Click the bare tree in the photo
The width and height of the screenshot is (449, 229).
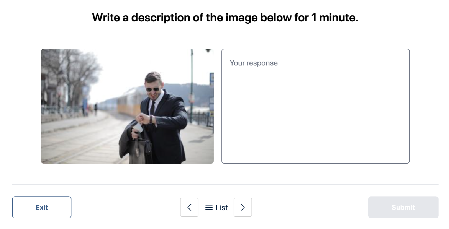click(73, 73)
